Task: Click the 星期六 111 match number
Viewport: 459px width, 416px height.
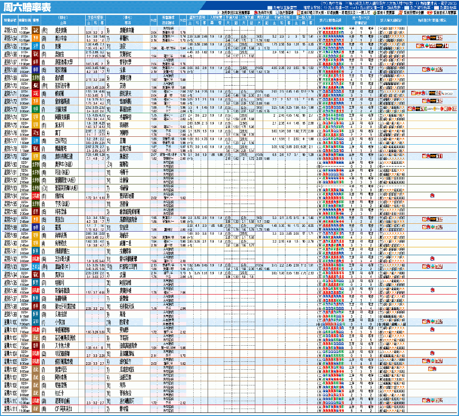Action: pyautogui.click(x=10, y=409)
